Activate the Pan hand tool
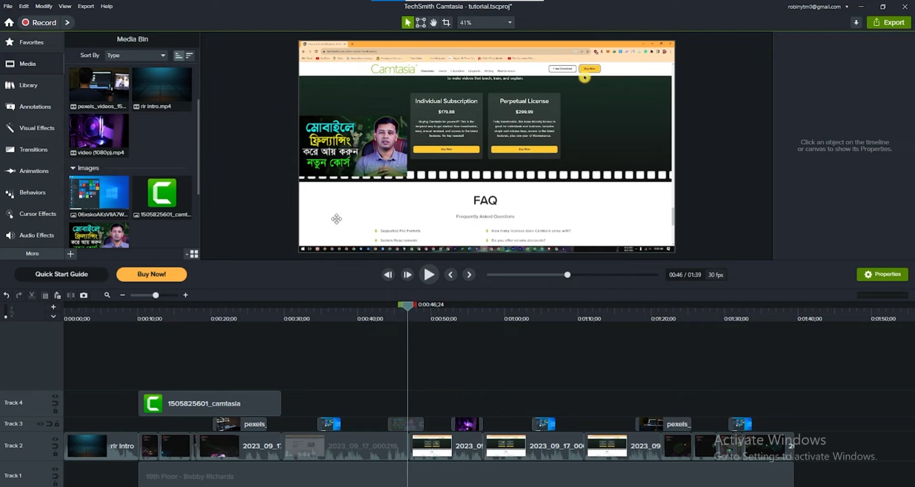 (x=433, y=22)
